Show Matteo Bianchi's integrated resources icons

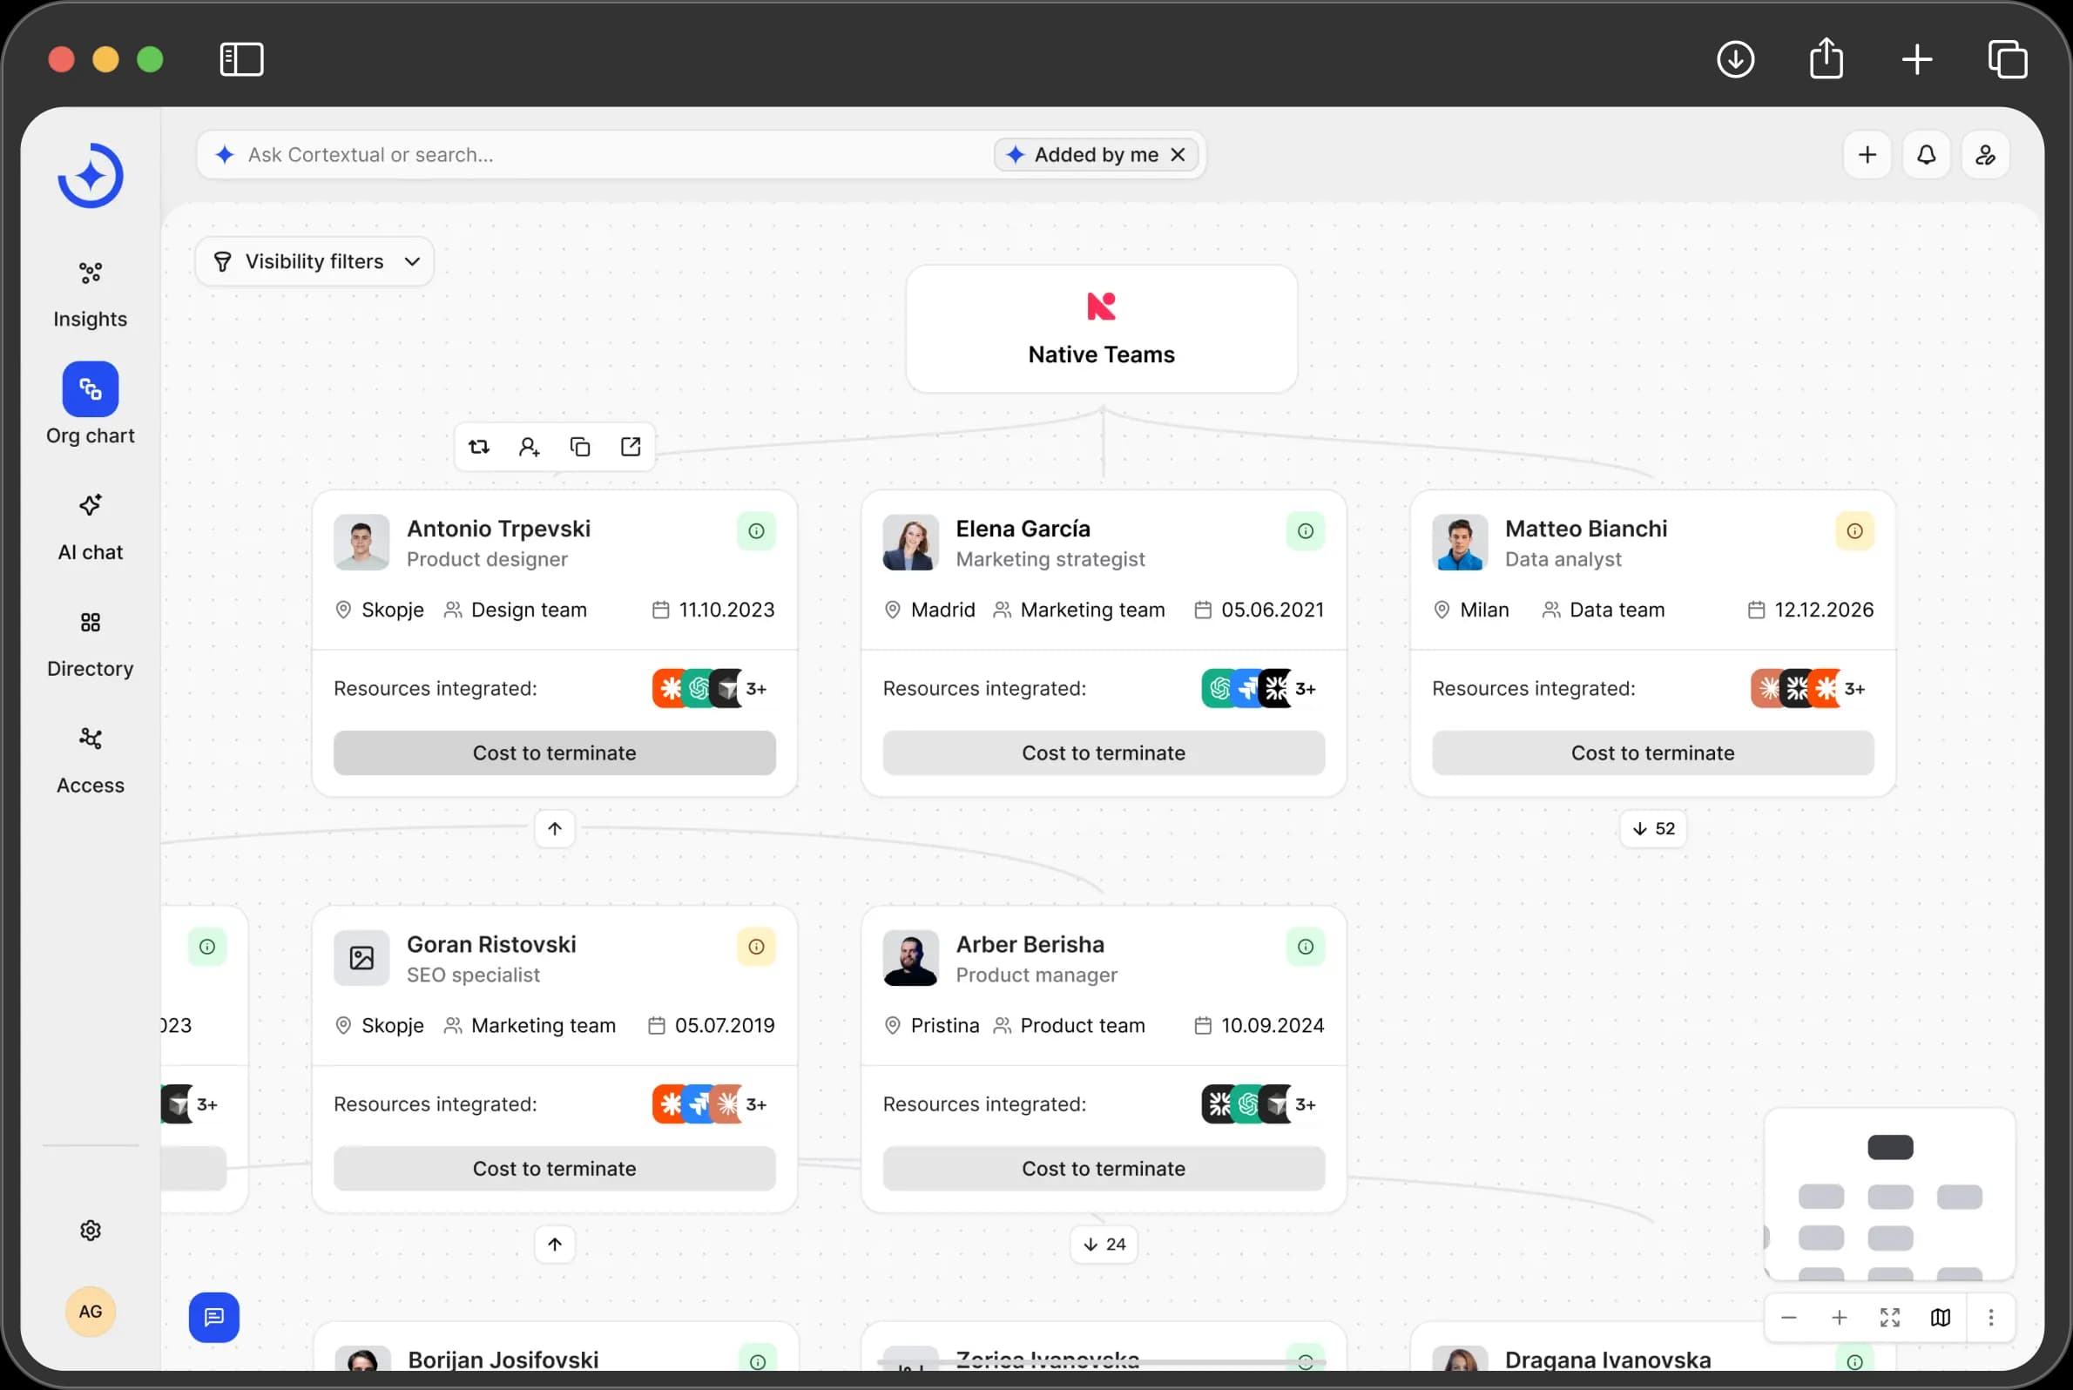pos(1808,689)
